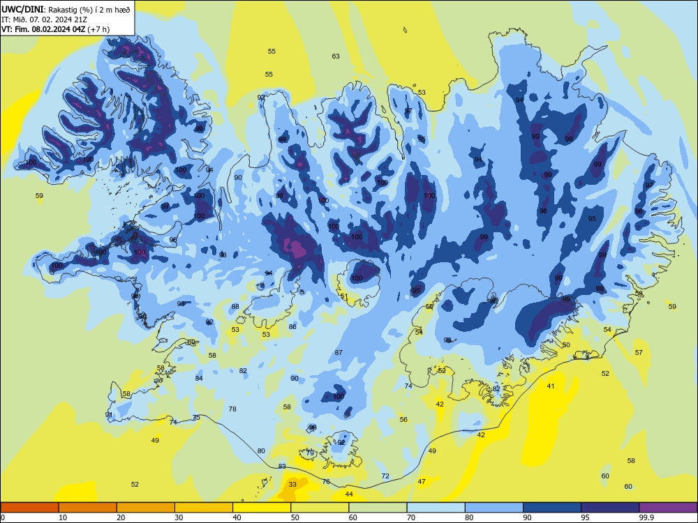Click the map value '44' off the south coast
This screenshot has height=523, width=698.
coord(349,494)
